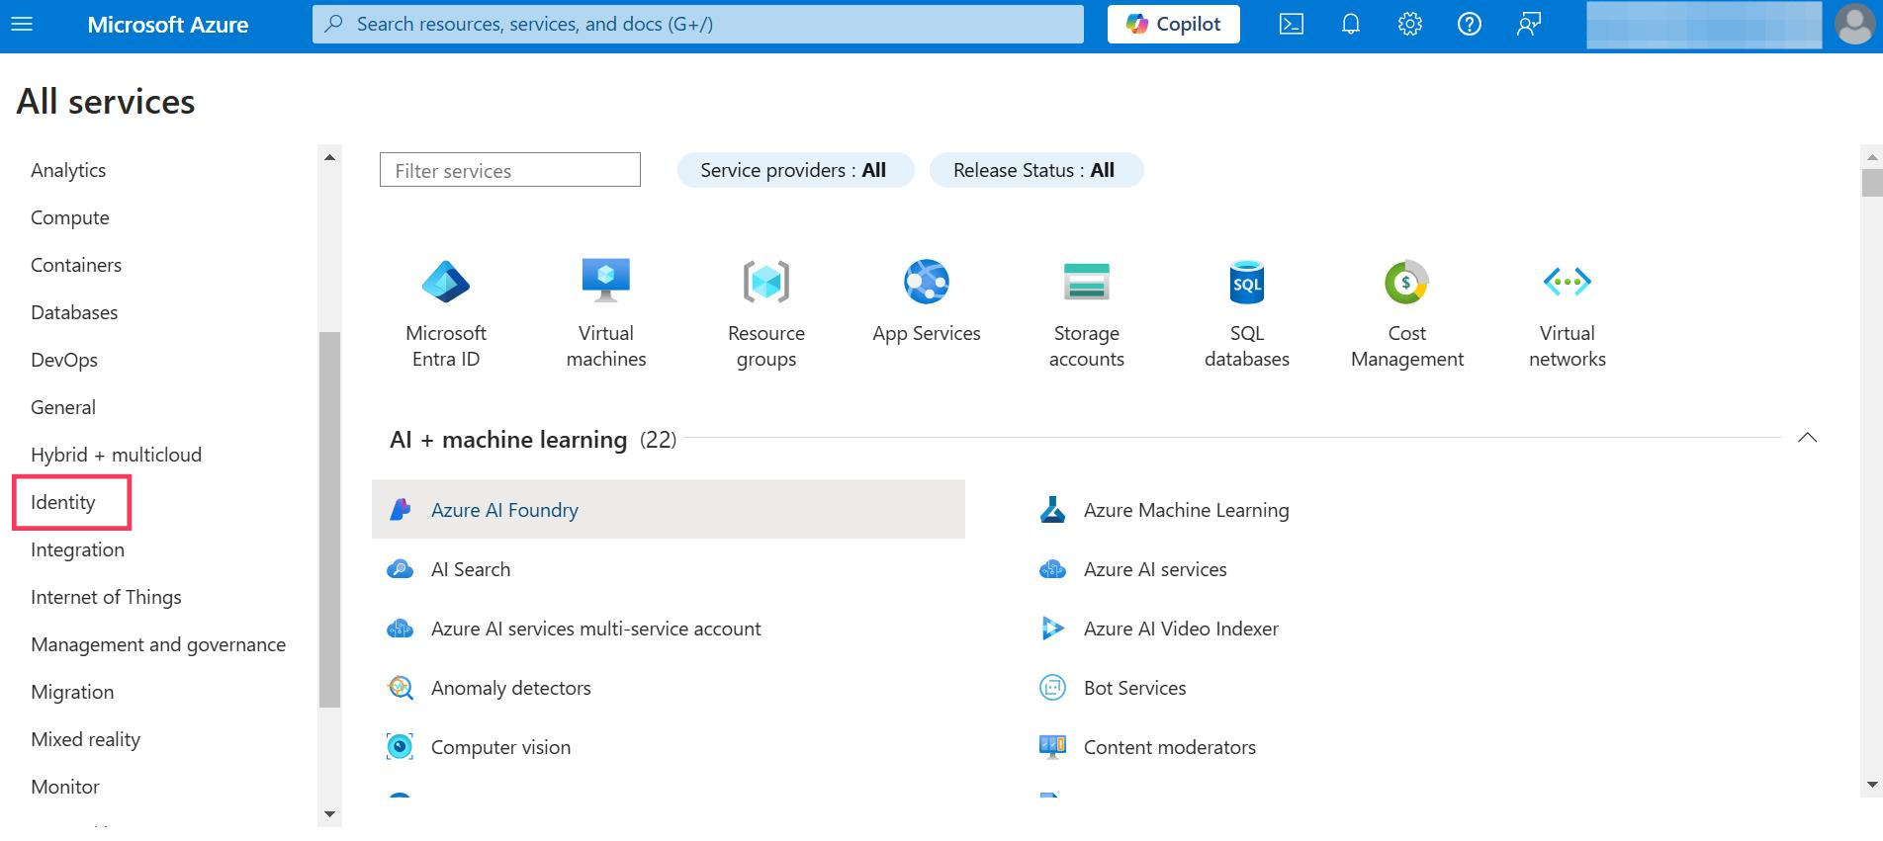Image resolution: width=1883 pixels, height=841 pixels.
Task: Open the notifications bell
Action: [1351, 24]
